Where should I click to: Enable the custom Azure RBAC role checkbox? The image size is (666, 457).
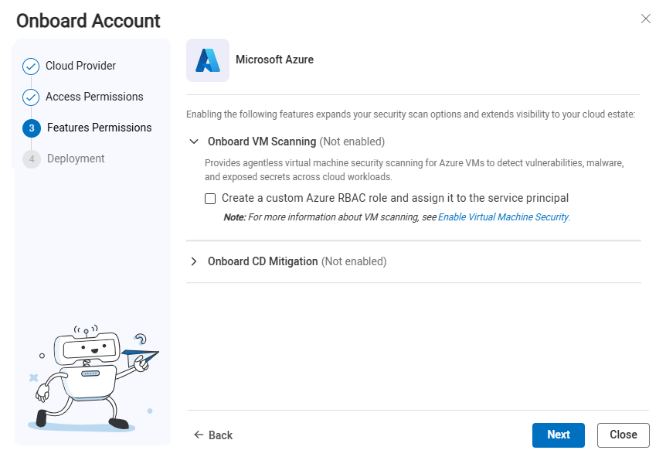tap(210, 199)
